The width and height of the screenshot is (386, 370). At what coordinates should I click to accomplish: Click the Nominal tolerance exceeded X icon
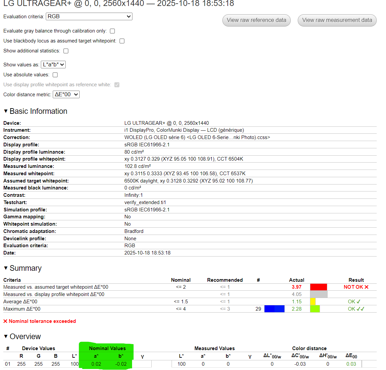coord(5,321)
